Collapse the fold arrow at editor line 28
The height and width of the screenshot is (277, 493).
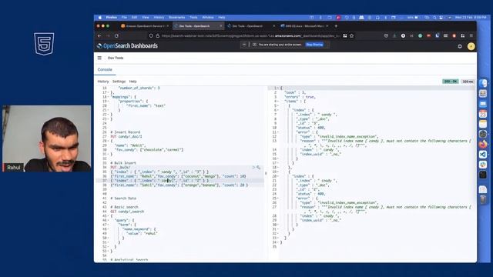tap(109, 141)
